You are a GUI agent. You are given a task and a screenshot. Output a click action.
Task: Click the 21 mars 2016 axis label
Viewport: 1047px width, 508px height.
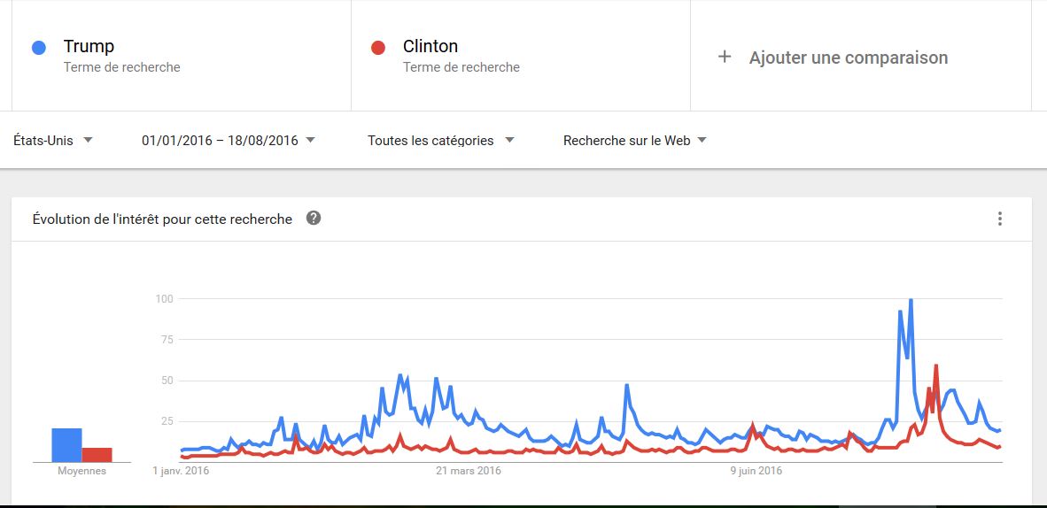[x=468, y=471]
